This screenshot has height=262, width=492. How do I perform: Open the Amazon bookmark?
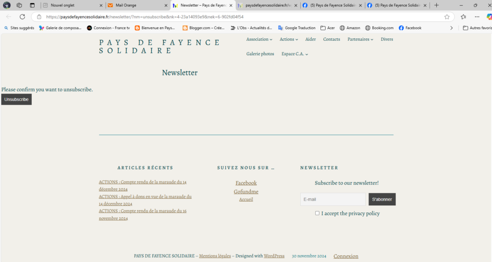[x=350, y=28]
